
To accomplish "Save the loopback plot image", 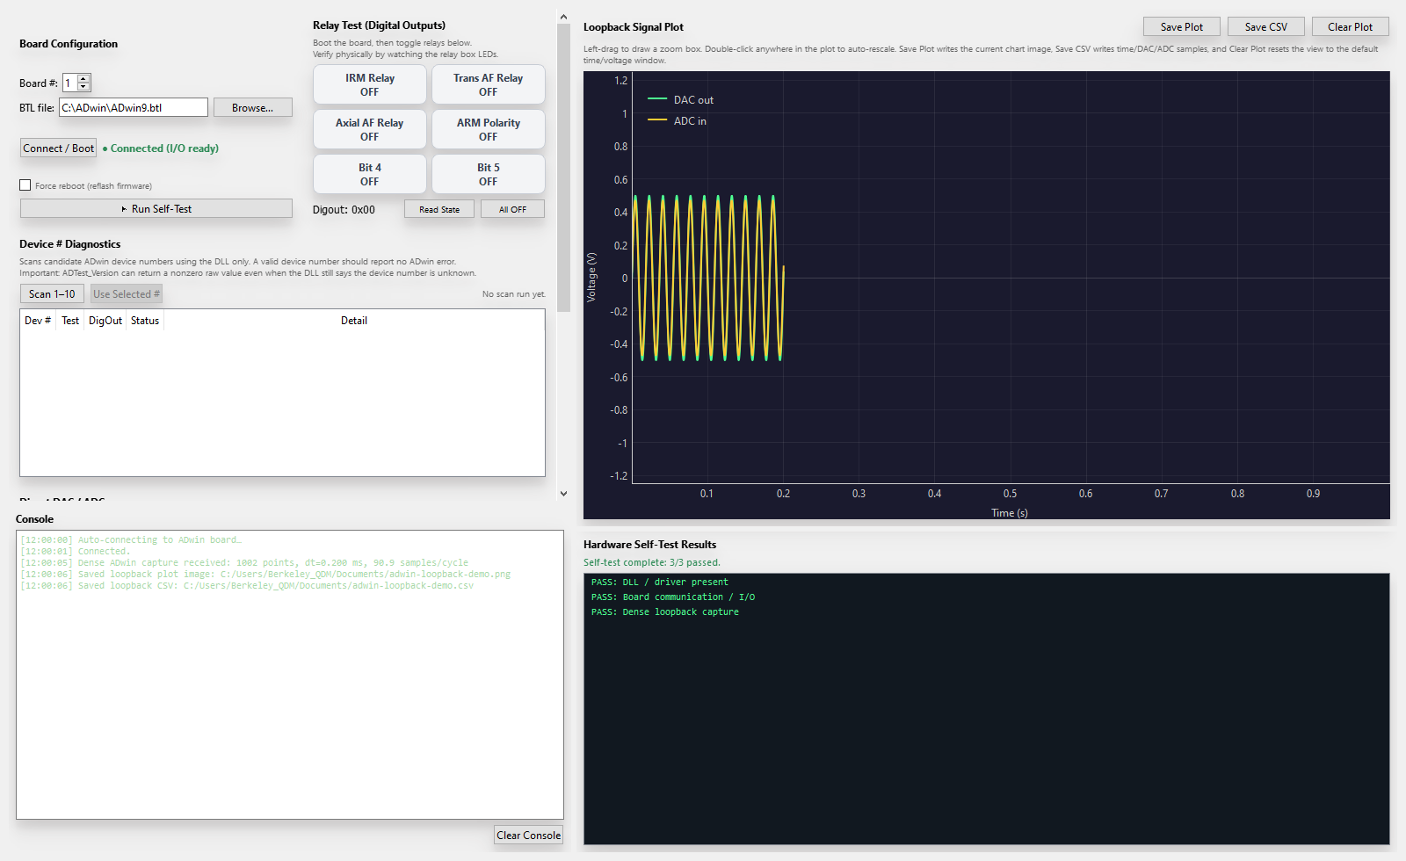I will point(1181,26).
